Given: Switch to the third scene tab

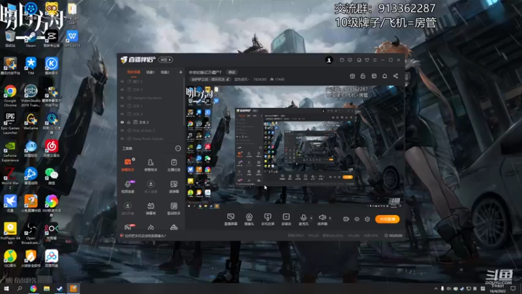Looking at the screenshot, I should coord(165,73).
